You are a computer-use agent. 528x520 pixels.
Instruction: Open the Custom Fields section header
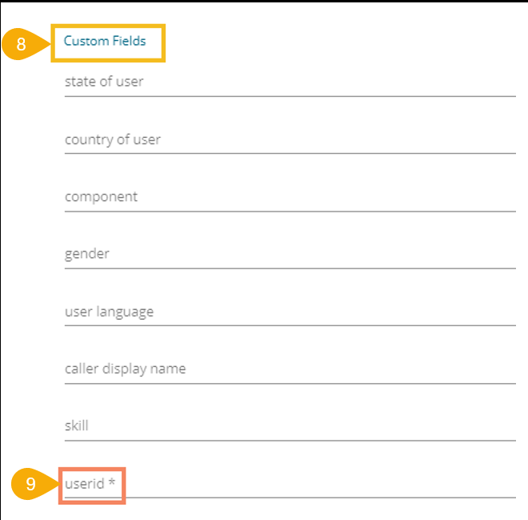click(105, 41)
